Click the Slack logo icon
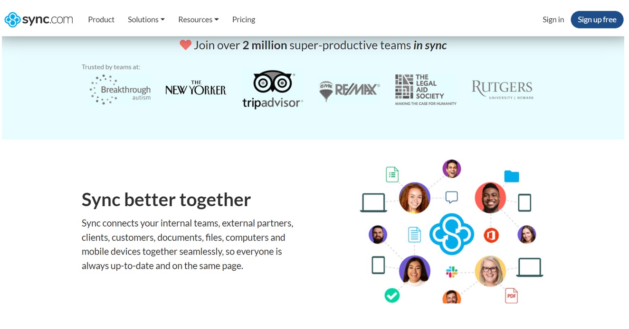Screen dimensions: 629x329 coord(451,272)
